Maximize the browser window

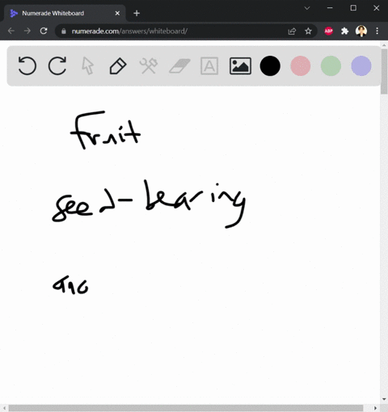click(353, 8)
